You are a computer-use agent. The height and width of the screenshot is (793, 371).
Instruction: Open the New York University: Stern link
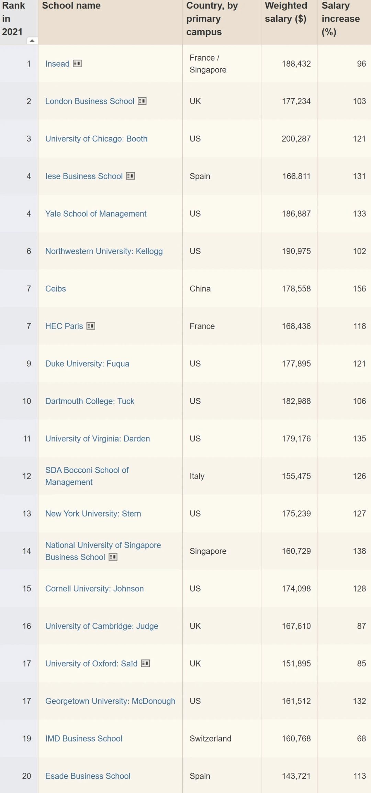[93, 514]
